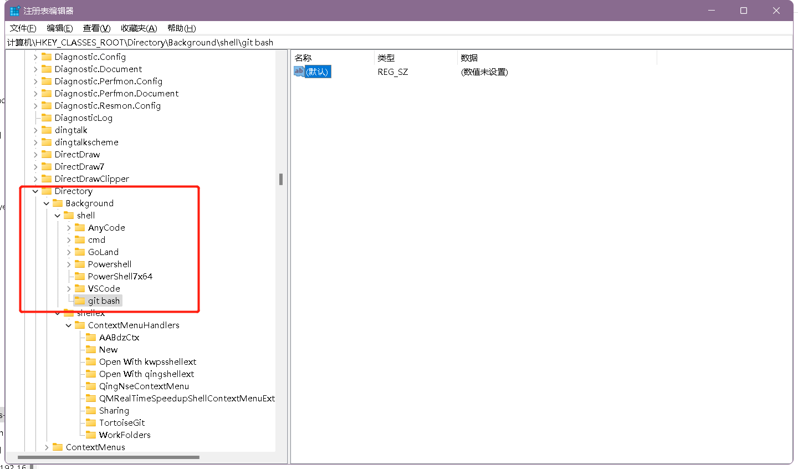Click the VSCode key folder icon
Viewport: 798px width, 469px height.
79,288
